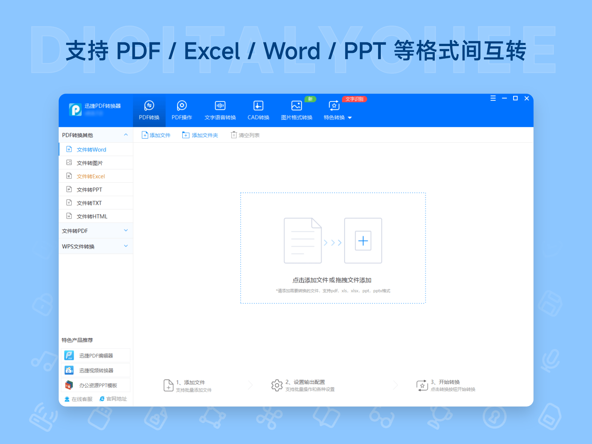Click the 添加文件夹 toolbar icon

[x=186, y=135]
